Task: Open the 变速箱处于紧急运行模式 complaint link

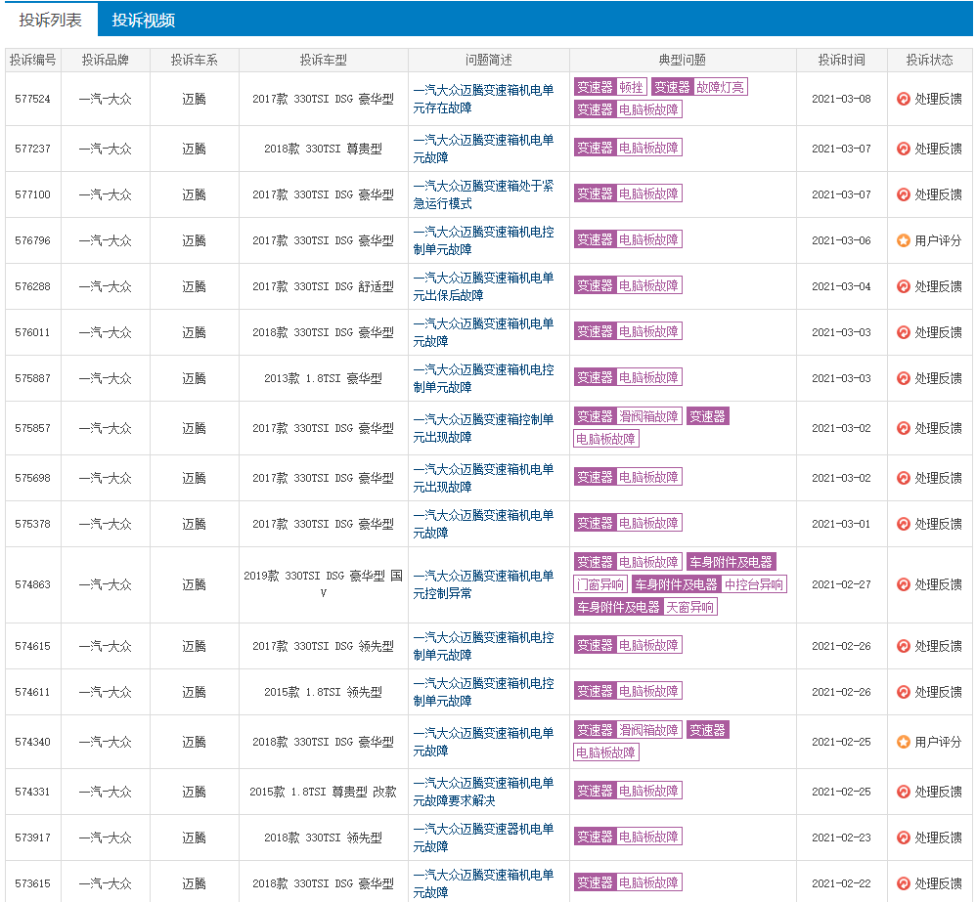Action: pyautogui.click(x=482, y=194)
